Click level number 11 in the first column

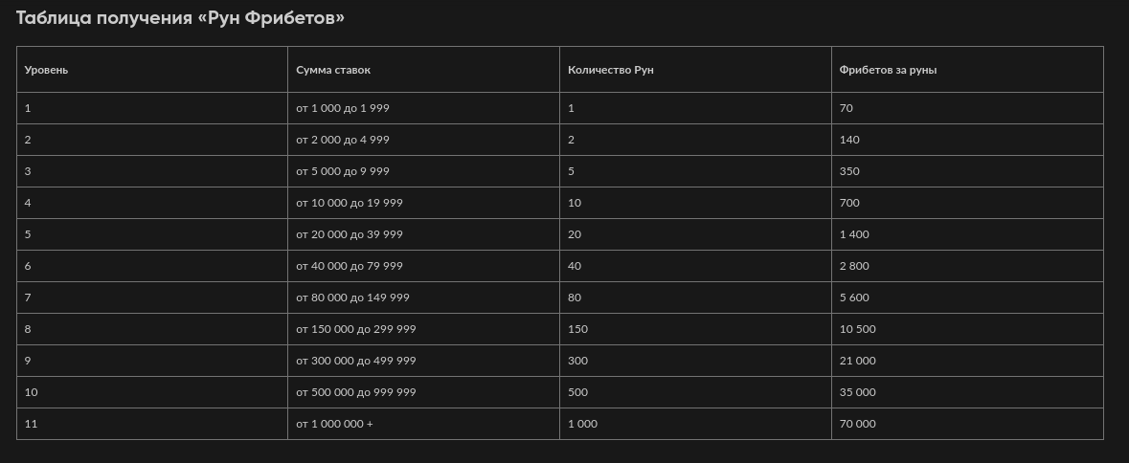31,424
